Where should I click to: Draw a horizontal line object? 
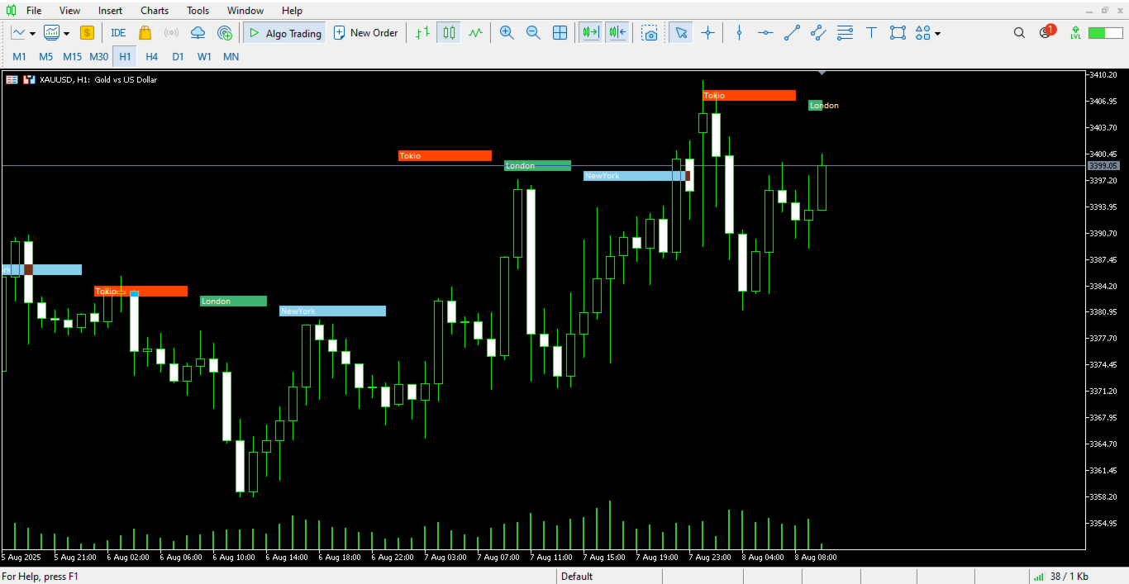point(765,33)
